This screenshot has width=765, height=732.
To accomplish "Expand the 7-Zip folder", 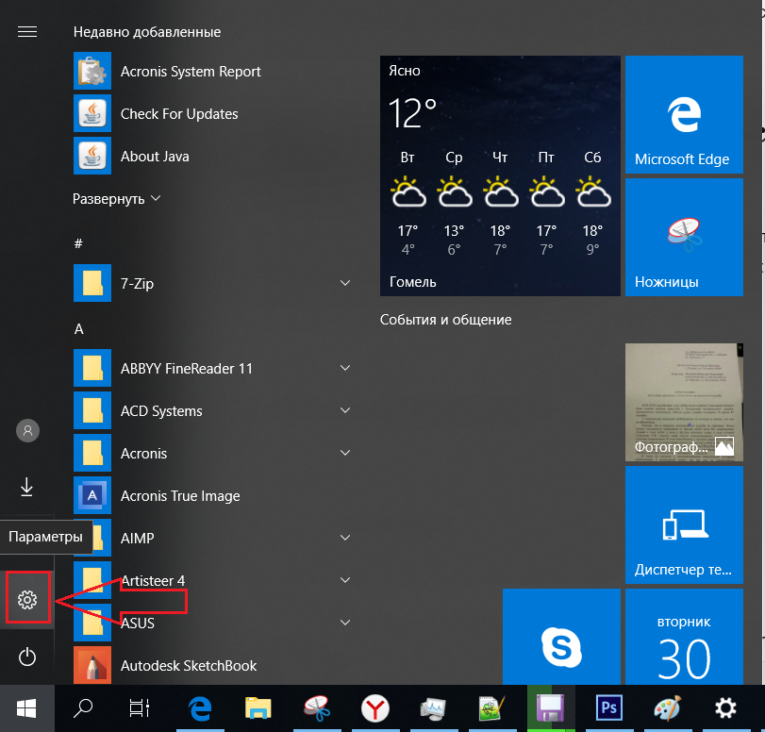I will (212, 283).
